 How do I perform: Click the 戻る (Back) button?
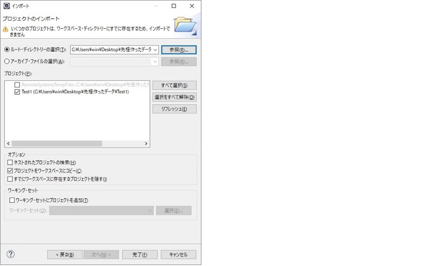coord(65,254)
